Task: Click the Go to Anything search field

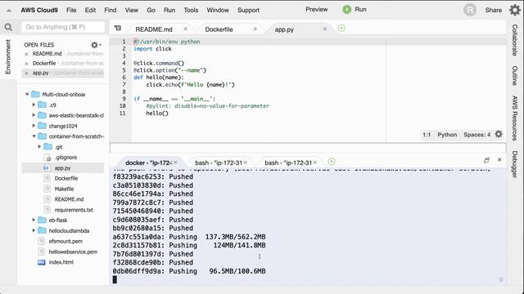Action: coord(63,27)
